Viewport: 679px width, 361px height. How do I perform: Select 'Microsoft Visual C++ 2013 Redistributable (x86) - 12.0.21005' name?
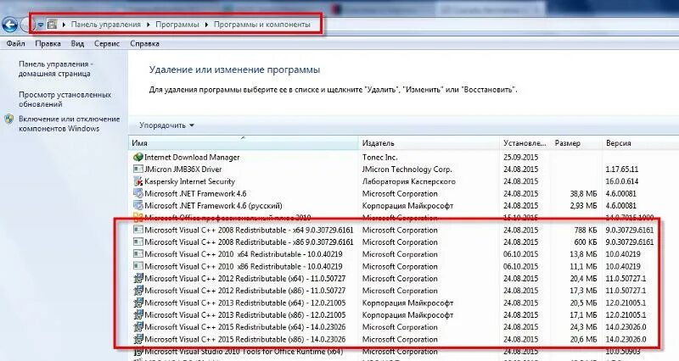[x=245, y=314]
